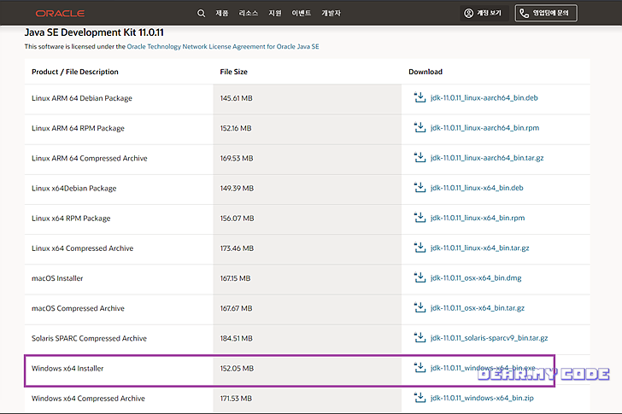
Task: Select 'Linux x64 Compressed Archive' text
Action: tap(83, 248)
